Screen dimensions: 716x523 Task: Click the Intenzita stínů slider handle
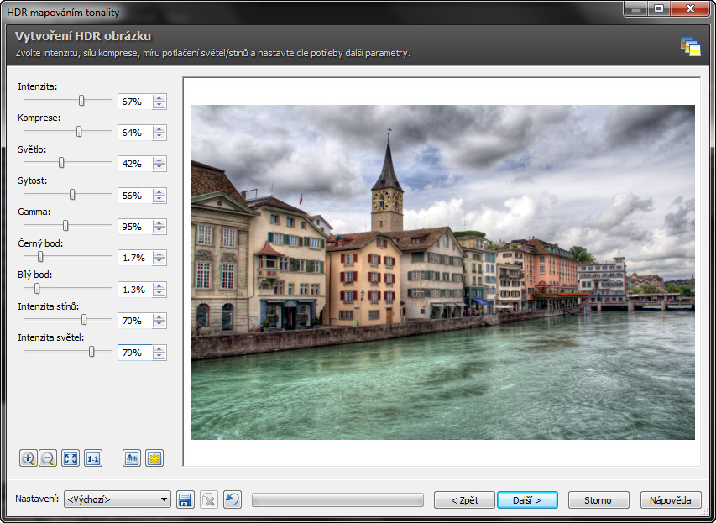(84, 320)
